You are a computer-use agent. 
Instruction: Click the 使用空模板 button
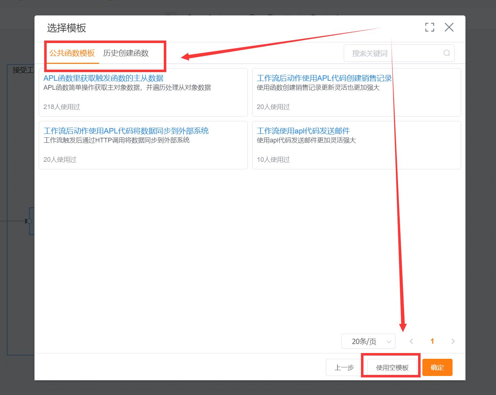tap(392, 367)
